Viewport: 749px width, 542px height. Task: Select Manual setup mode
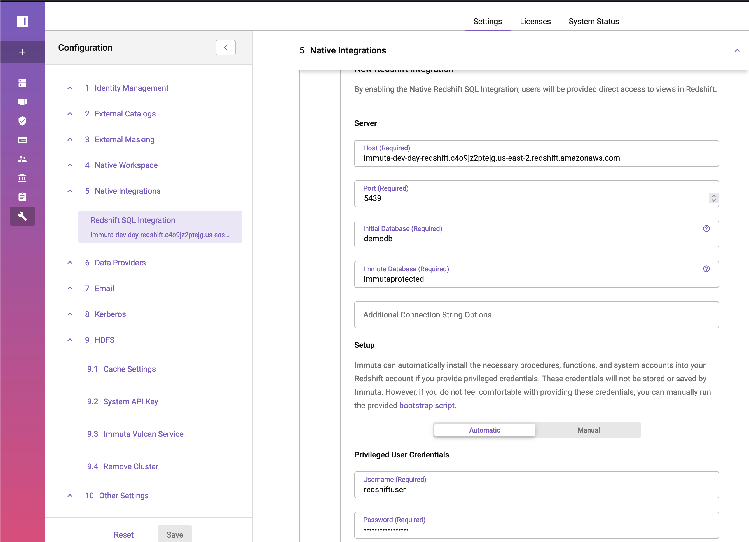pyautogui.click(x=589, y=430)
